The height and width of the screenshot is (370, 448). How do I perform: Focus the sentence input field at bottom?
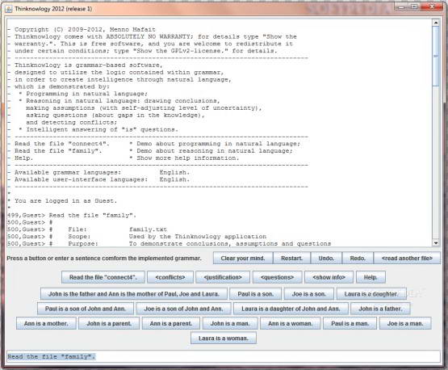click(x=224, y=357)
